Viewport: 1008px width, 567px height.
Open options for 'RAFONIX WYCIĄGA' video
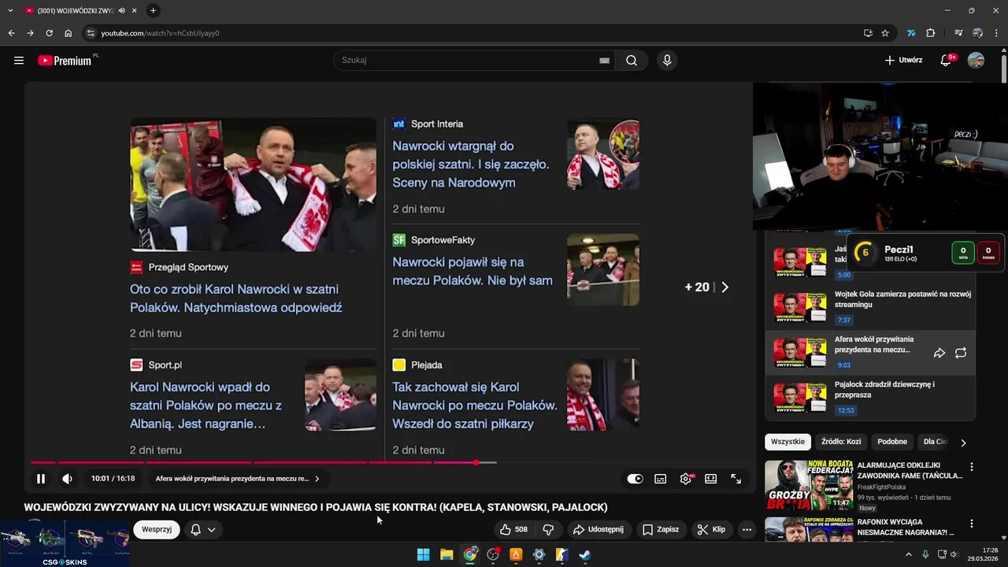pyautogui.click(x=971, y=524)
